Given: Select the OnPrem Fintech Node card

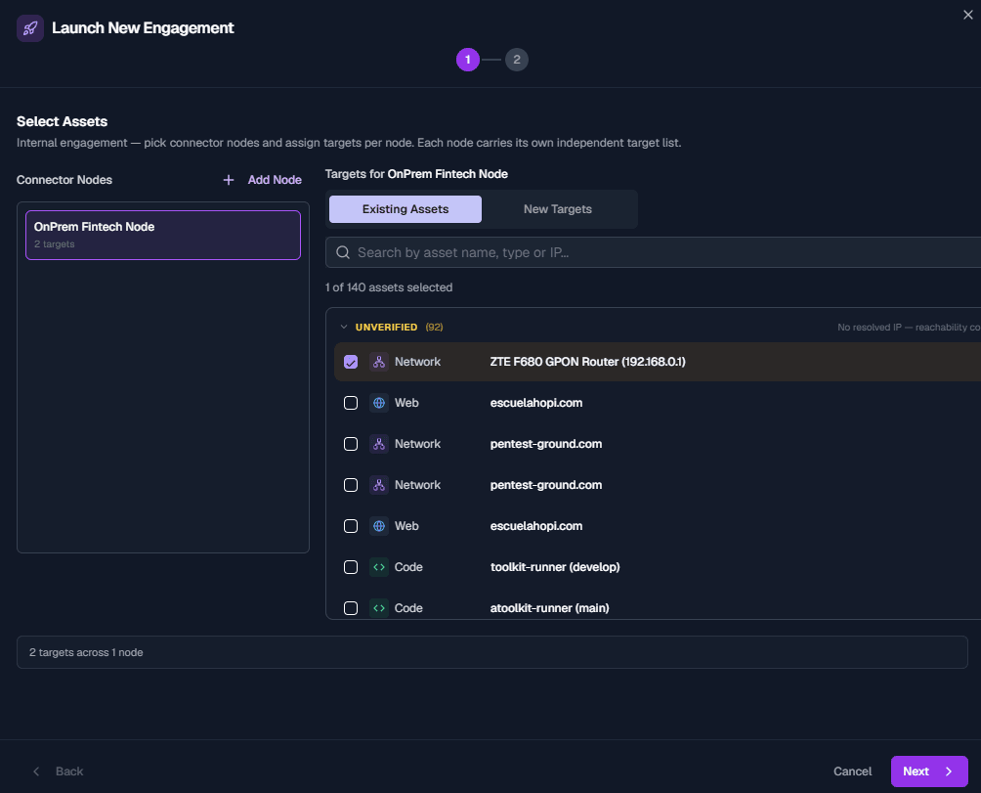Looking at the screenshot, I should [x=162, y=235].
